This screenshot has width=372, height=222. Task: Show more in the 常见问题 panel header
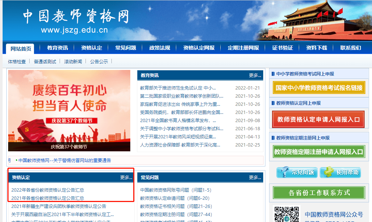coord(255,177)
